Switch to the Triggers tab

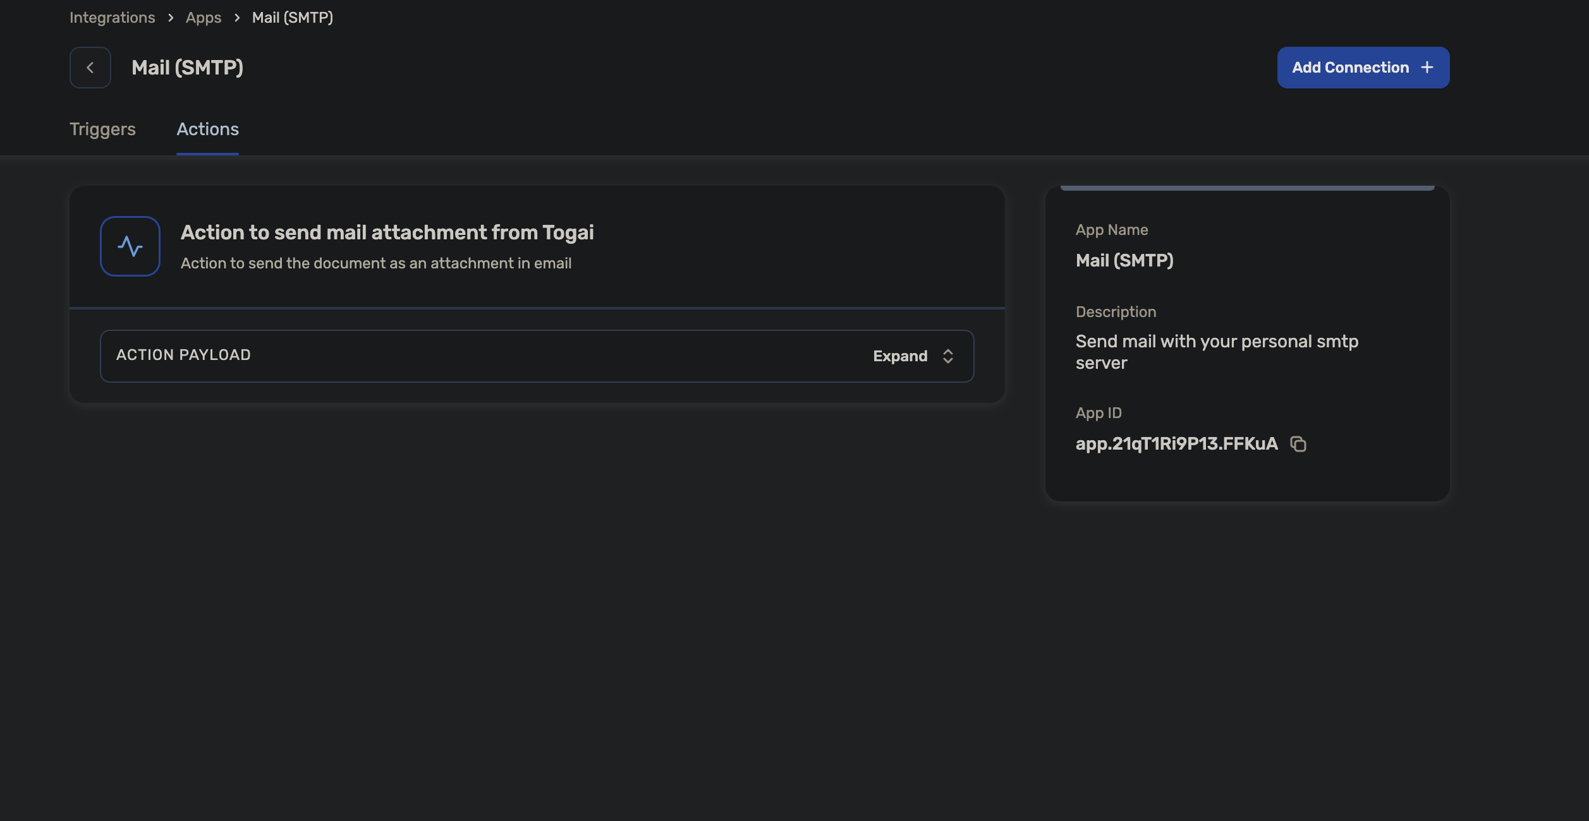(102, 129)
